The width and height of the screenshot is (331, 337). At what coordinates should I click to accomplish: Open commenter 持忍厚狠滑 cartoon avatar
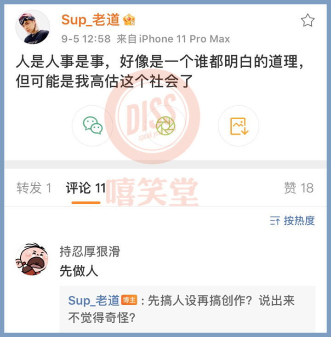coord(32,259)
